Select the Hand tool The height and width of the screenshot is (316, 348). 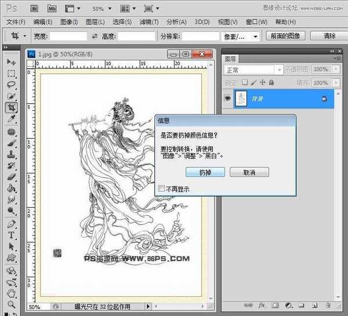coord(11,293)
